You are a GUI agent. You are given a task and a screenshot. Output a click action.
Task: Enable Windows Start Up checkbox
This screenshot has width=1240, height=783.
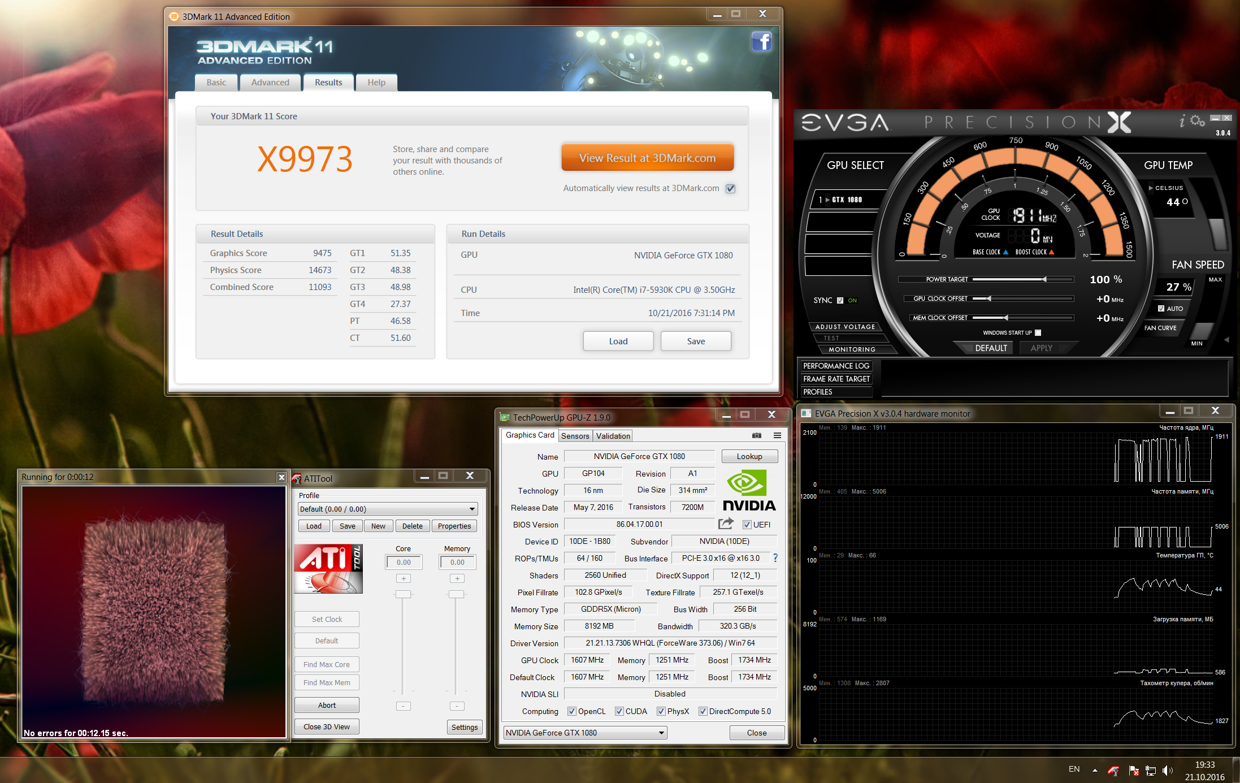1038,333
